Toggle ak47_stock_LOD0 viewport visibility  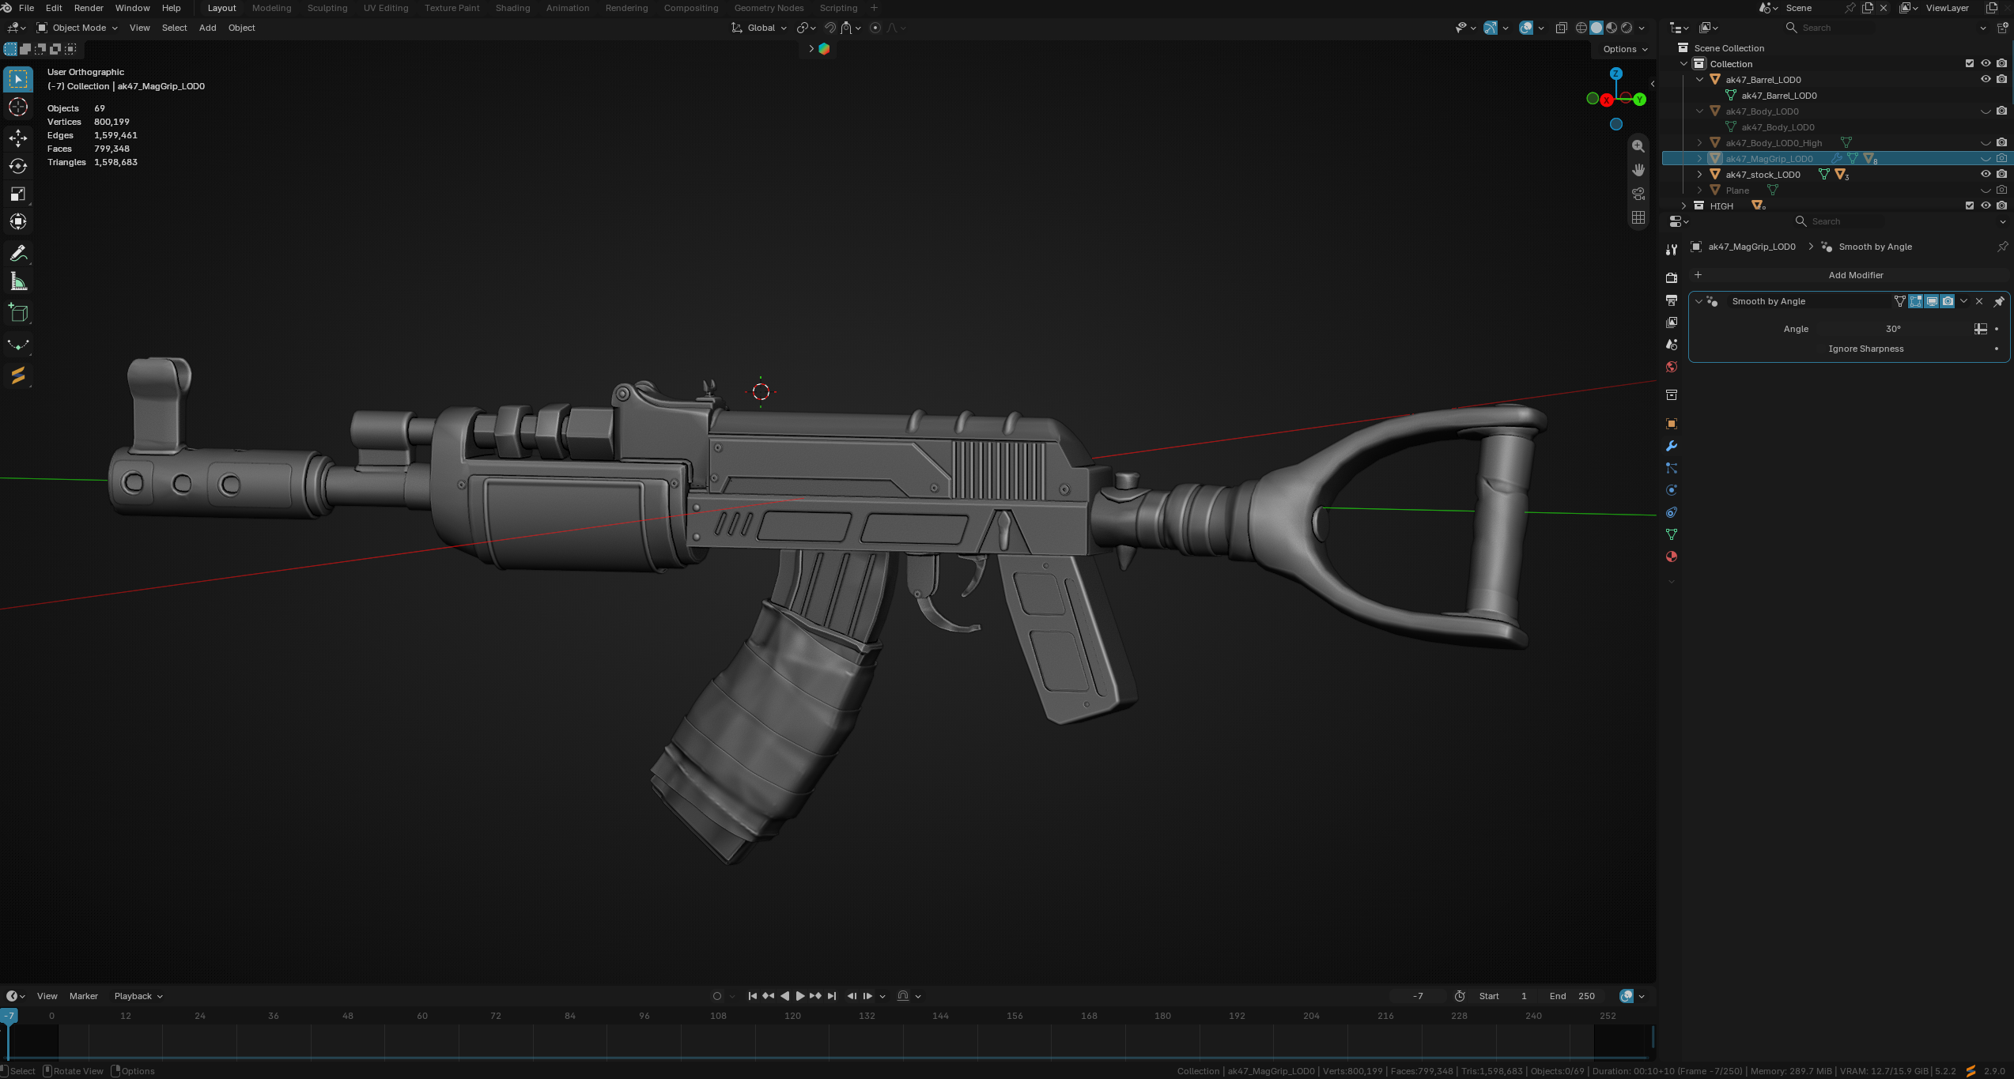coord(1985,174)
